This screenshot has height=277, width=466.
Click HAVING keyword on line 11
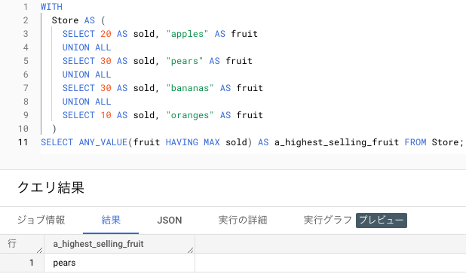[x=182, y=142]
